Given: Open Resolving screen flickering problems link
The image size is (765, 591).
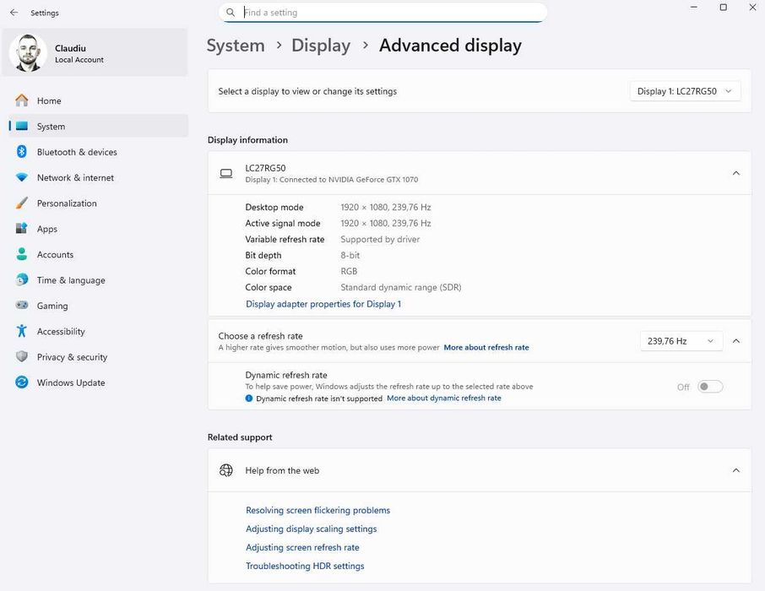Looking at the screenshot, I should pyautogui.click(x=318, y=510).
